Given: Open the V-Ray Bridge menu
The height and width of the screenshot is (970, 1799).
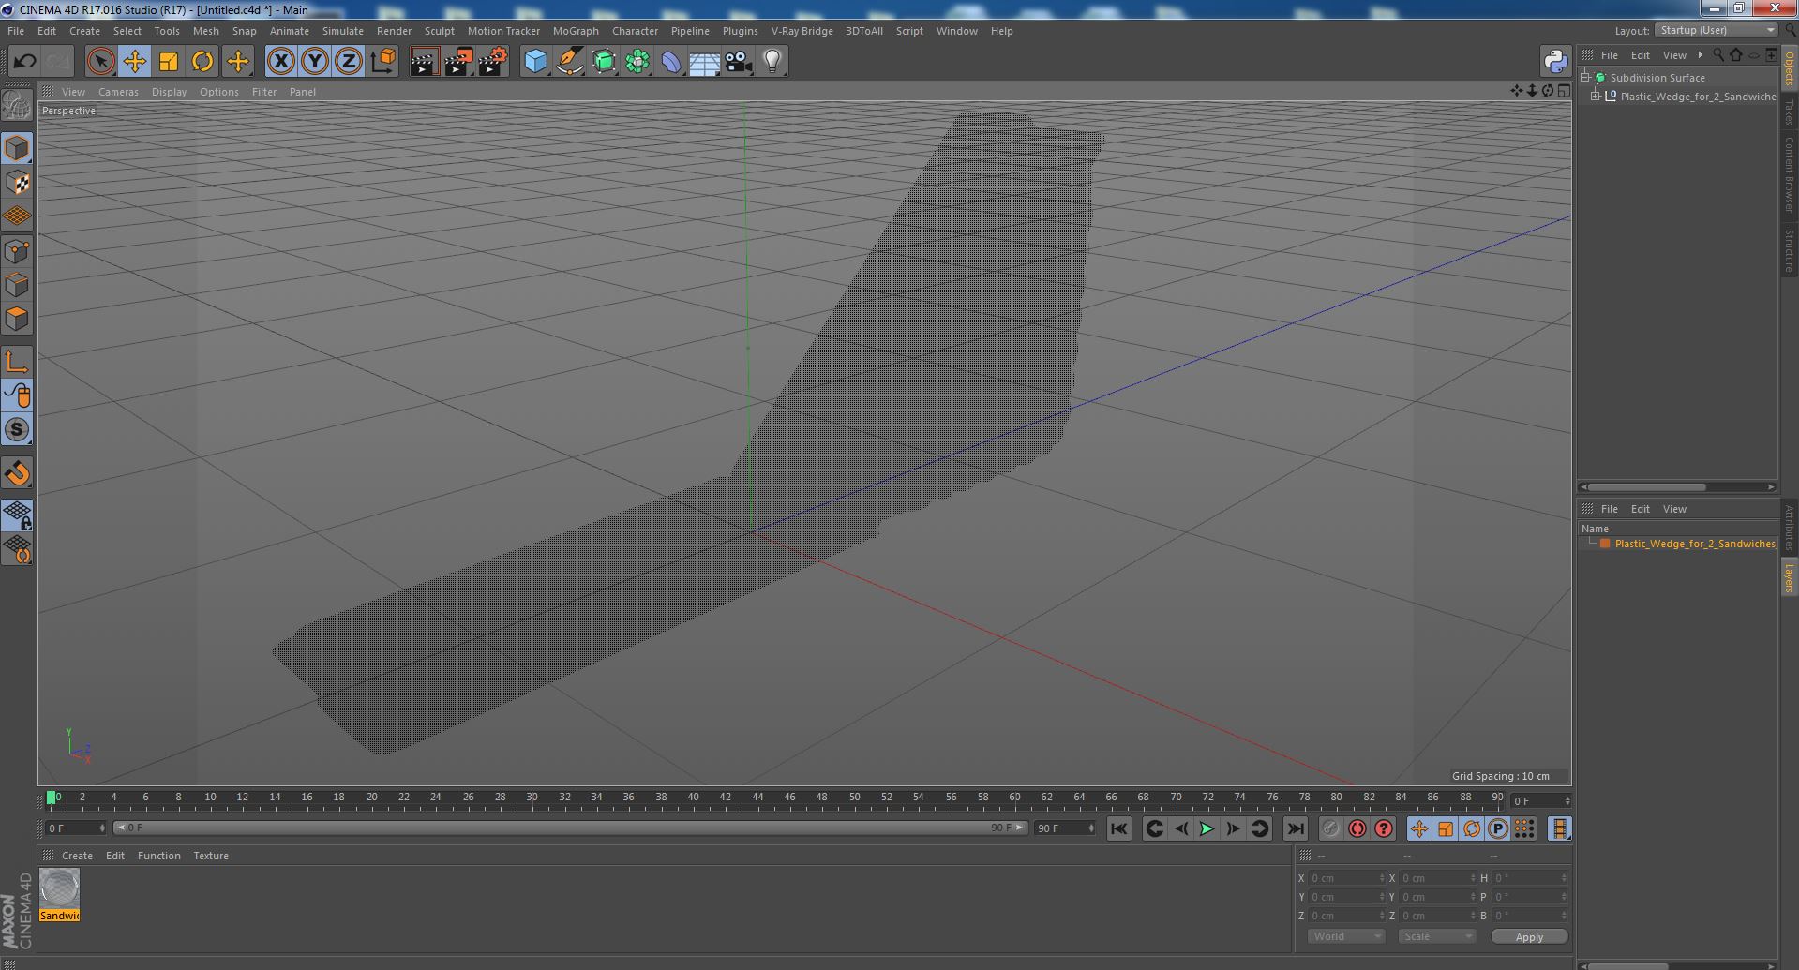Looking at the screenshot, I should (x=802, y=31).
